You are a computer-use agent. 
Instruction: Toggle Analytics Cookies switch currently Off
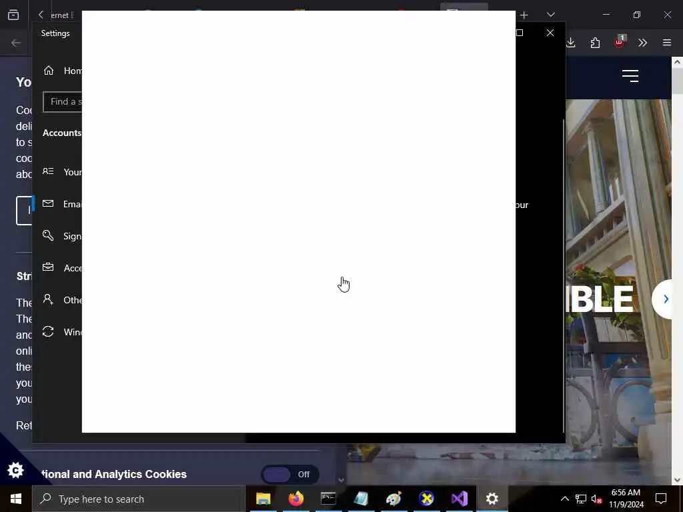[x=289, y=474]
